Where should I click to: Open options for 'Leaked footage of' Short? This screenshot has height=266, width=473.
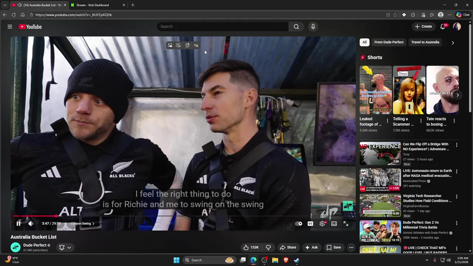click(387, 121)
